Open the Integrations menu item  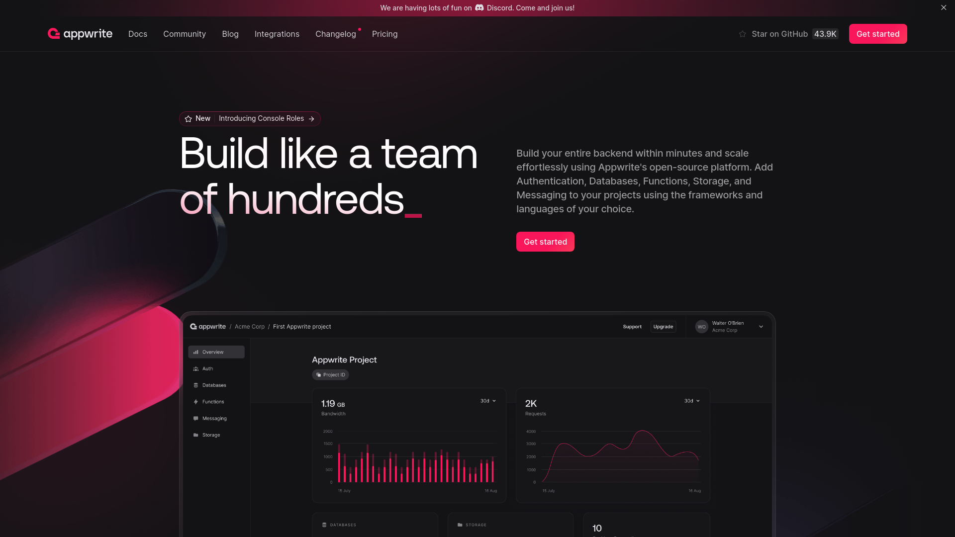tap(277, 33)
